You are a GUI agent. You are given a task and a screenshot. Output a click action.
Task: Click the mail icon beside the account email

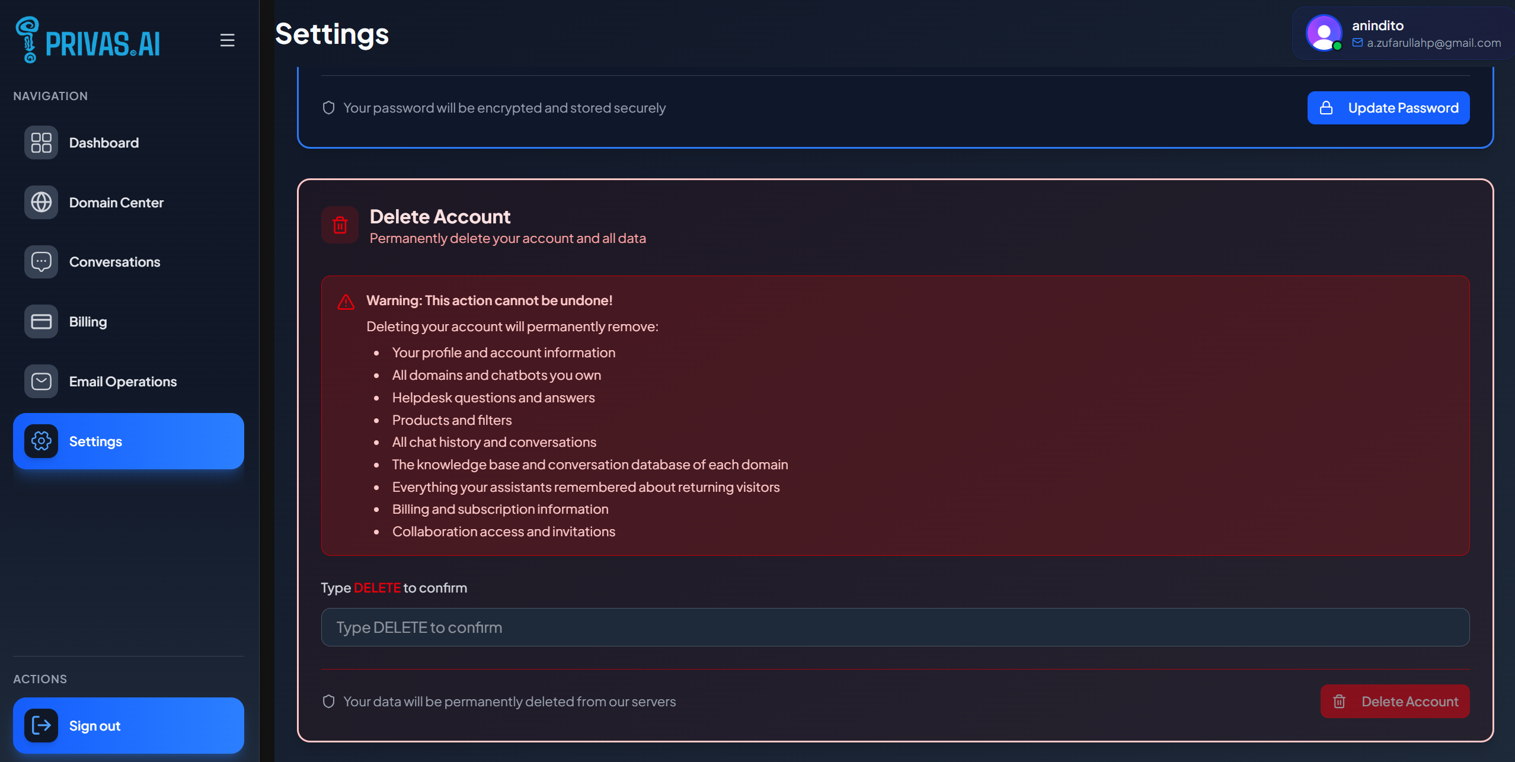click(x=1357, y=43)
